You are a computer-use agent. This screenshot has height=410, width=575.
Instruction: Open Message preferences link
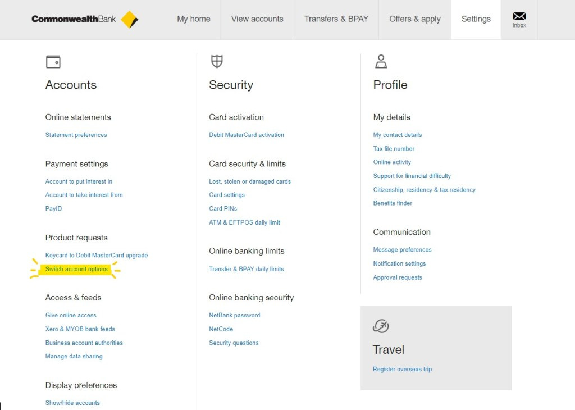(x=402, y=250)
